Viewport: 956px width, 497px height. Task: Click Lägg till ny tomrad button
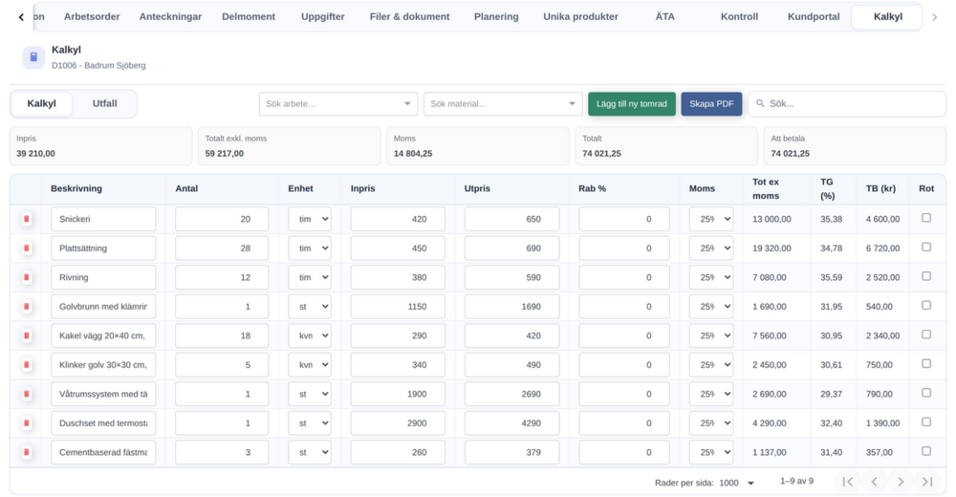point(632,103)
